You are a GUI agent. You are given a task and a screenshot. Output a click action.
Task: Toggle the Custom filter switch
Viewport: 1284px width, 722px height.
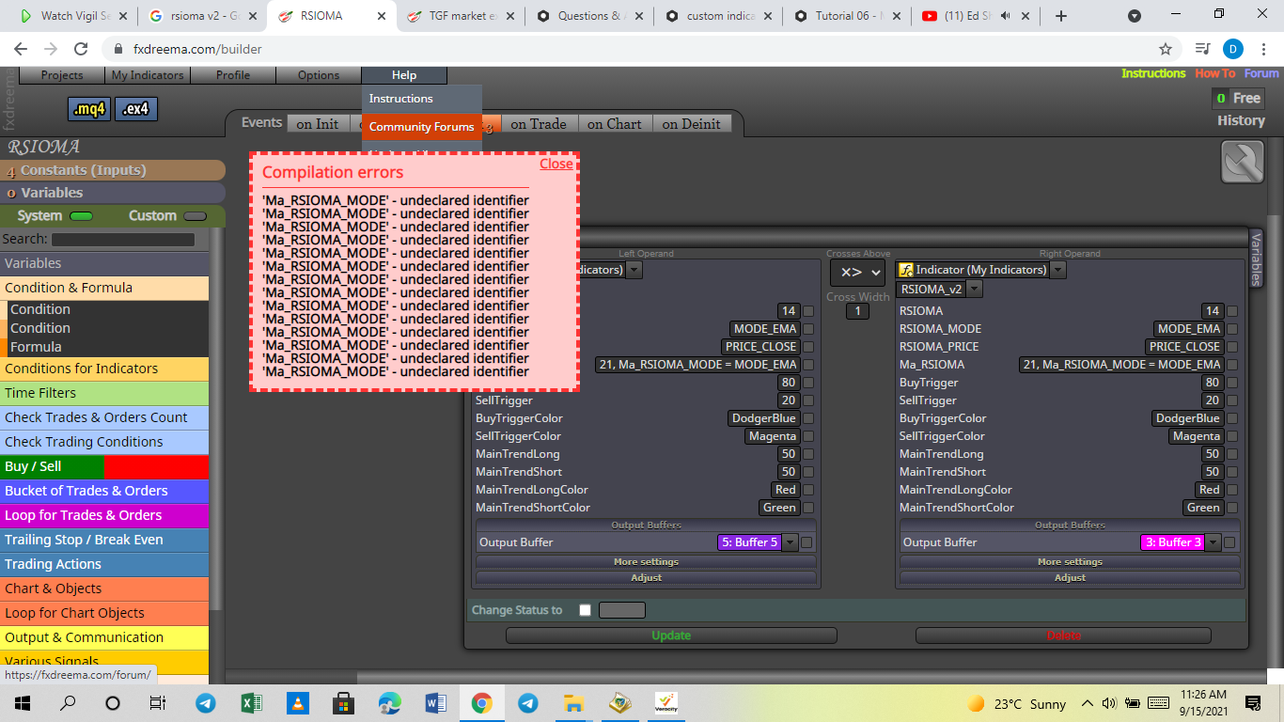tap(195, 216)
